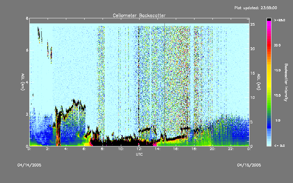This screenshot has height=183, width=293.
Task: Click the "18:" hour tick on UTC axis
Action: tap(194, 149)
